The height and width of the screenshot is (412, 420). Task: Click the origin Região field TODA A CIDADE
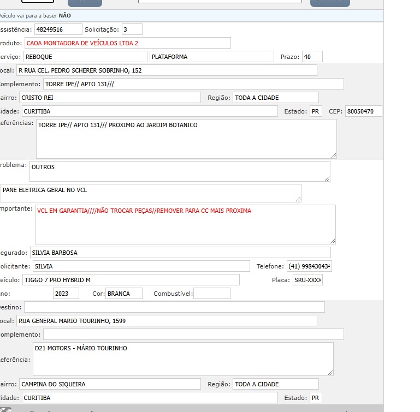point(276,98)
